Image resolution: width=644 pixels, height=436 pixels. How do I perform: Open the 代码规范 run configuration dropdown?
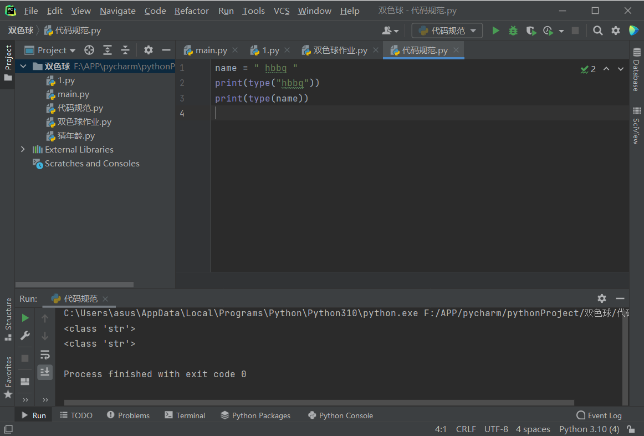[447, 31]
